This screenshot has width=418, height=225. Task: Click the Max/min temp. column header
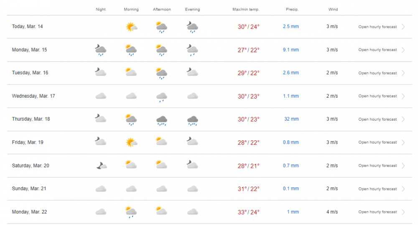pyautogui.click(x=246, y=9)
